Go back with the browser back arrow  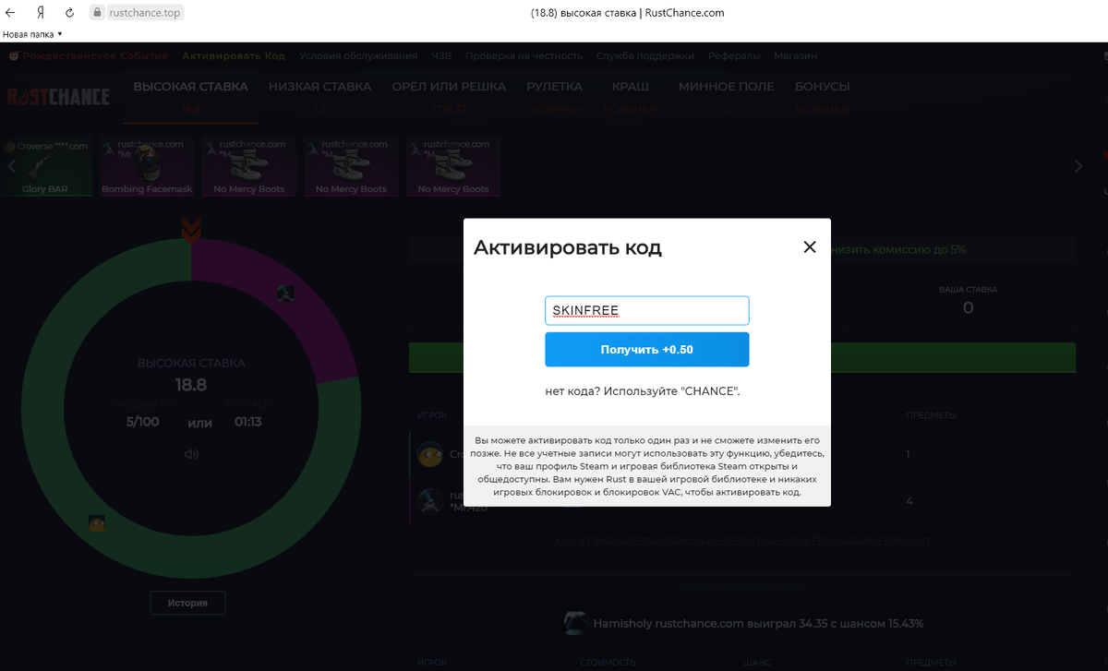pos(12,13)
